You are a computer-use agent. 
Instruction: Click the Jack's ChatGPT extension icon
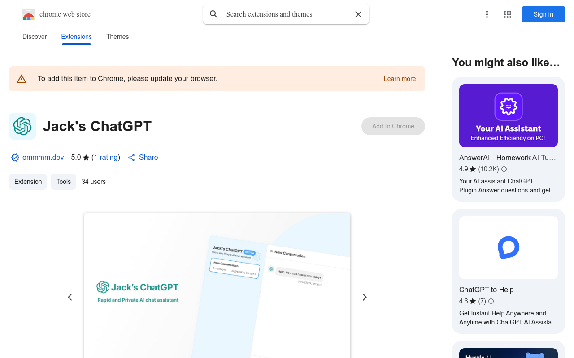(x=22, y=126)
